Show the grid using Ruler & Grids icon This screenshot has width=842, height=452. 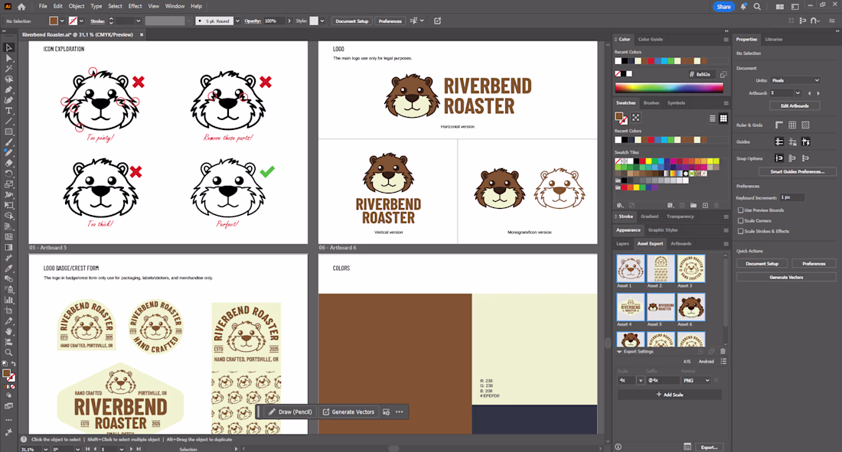[x=792, y=125]
